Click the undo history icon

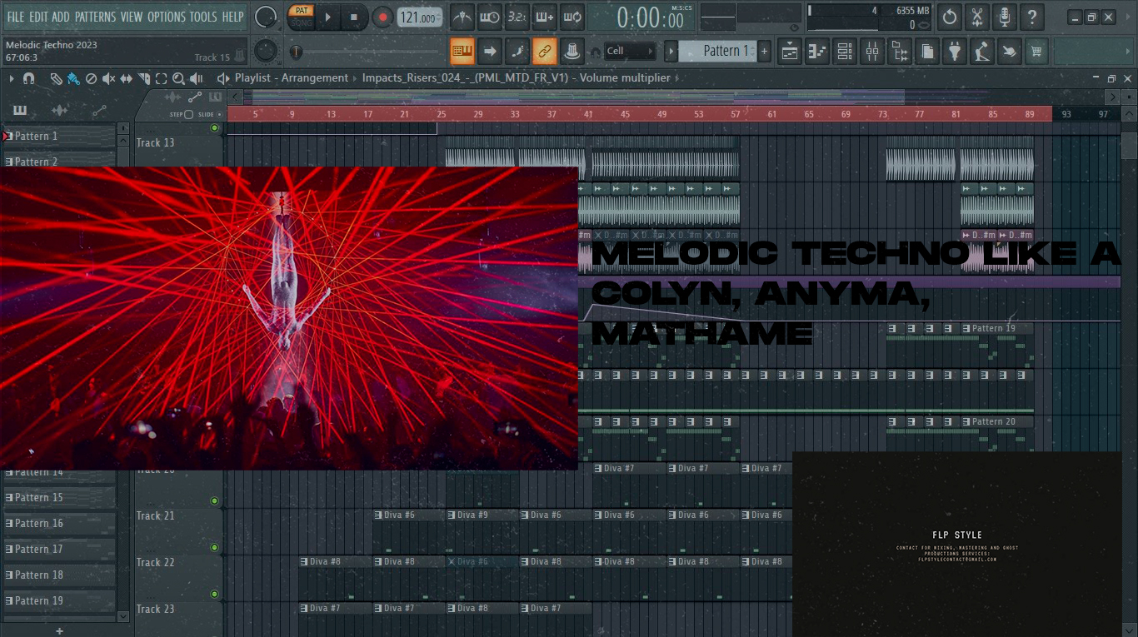(950, 17)
